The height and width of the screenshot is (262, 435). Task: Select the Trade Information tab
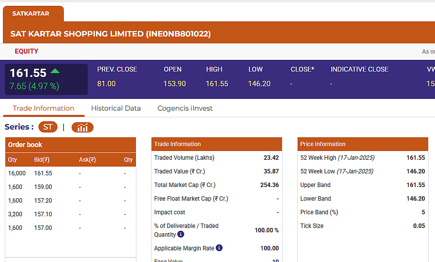(43, 108)
